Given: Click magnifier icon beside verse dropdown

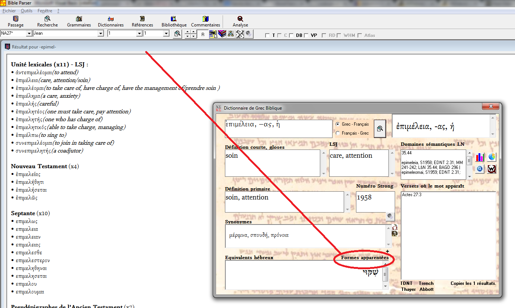Looking at the screenshot, I should 178,34.
